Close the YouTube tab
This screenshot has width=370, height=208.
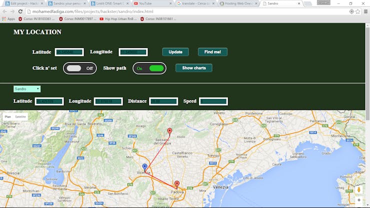[170, 3]
